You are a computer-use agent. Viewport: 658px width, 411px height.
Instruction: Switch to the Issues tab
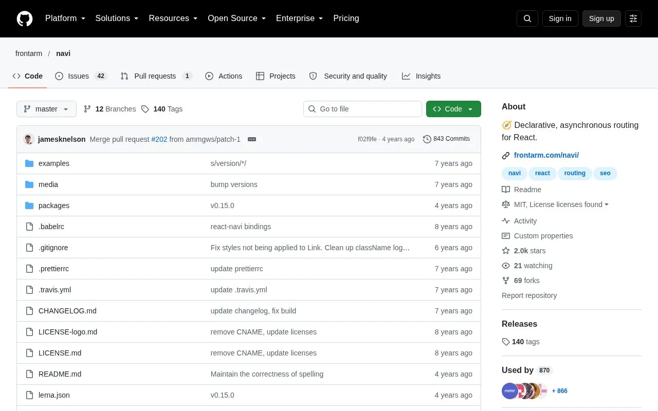(80, 76)
